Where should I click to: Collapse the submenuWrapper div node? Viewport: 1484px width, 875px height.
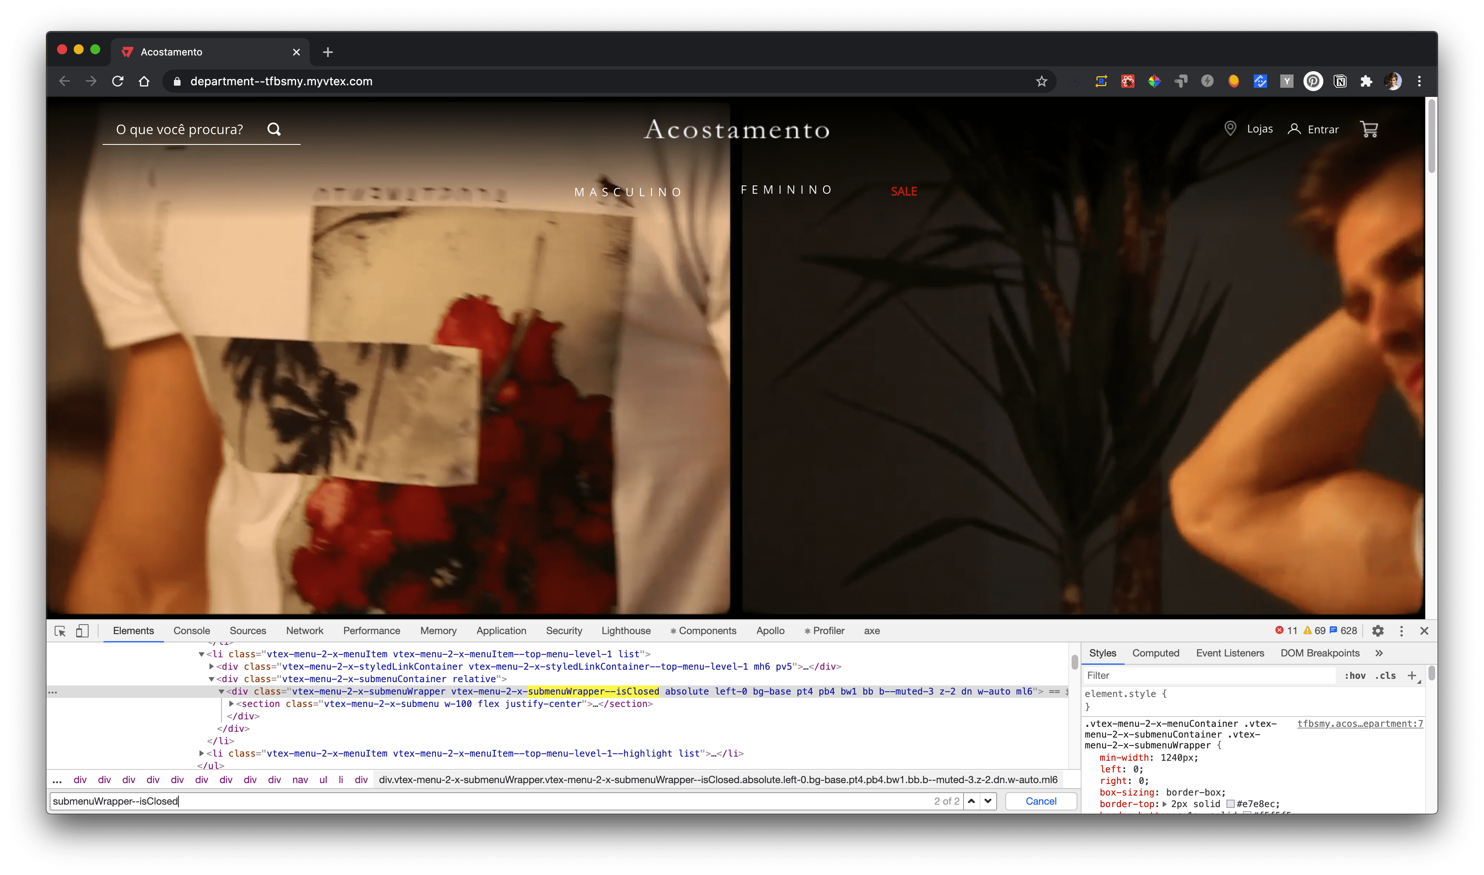pos(221,691)
